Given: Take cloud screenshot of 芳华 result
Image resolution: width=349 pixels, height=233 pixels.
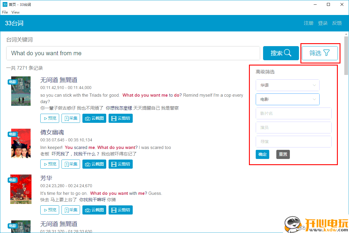Looking at the screenshot, I should (x=94, y=210).
